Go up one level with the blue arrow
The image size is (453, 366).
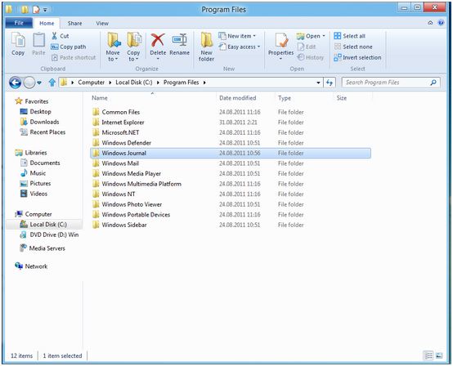click(x=52, y=83)
